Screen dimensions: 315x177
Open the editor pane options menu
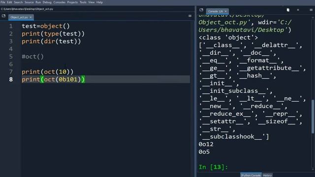pos(190,16)
